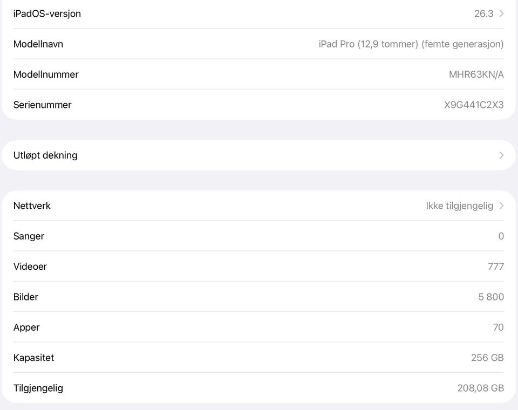The width and height of the screenshot is (518, 410).
Task: Click the Serienummer value X9G441C2X3
Action: (474, 105)
